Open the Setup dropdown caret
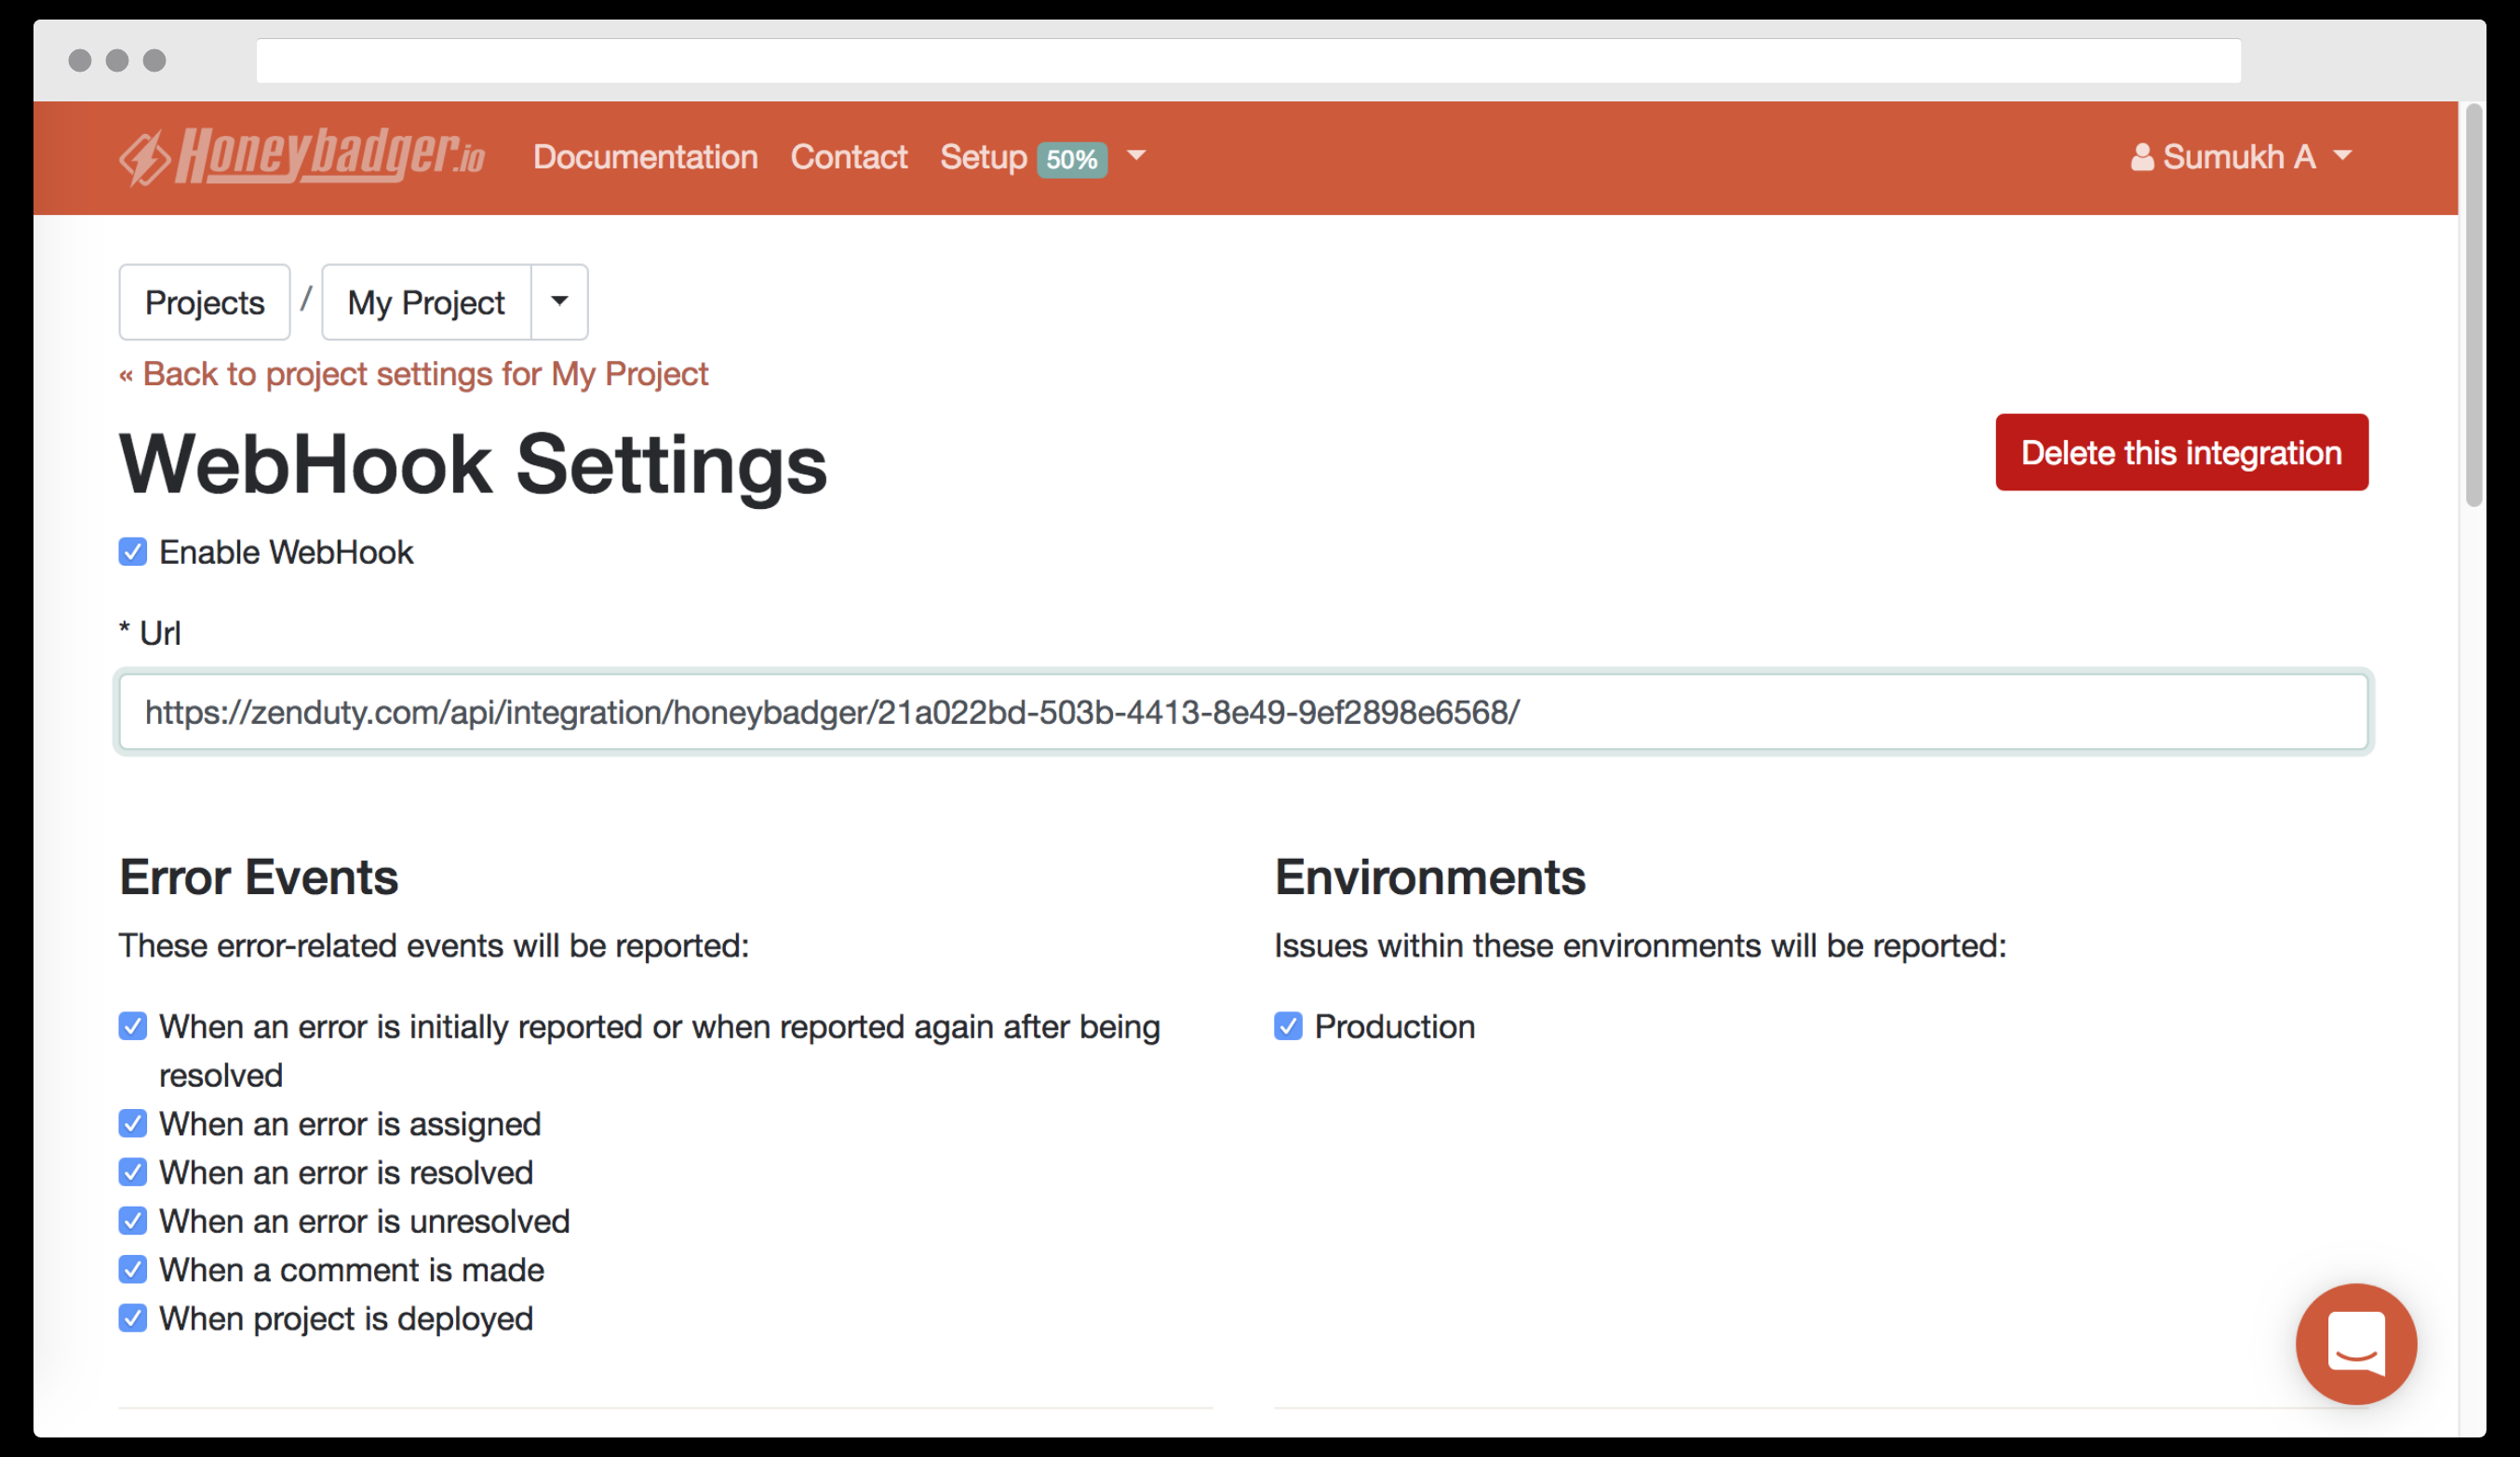The height and width of the screenshot is (1457, 2520). [1135, 156]
